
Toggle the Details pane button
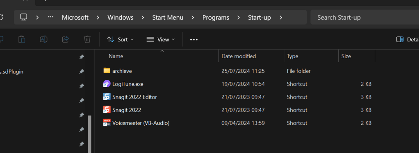click(407, 39)
